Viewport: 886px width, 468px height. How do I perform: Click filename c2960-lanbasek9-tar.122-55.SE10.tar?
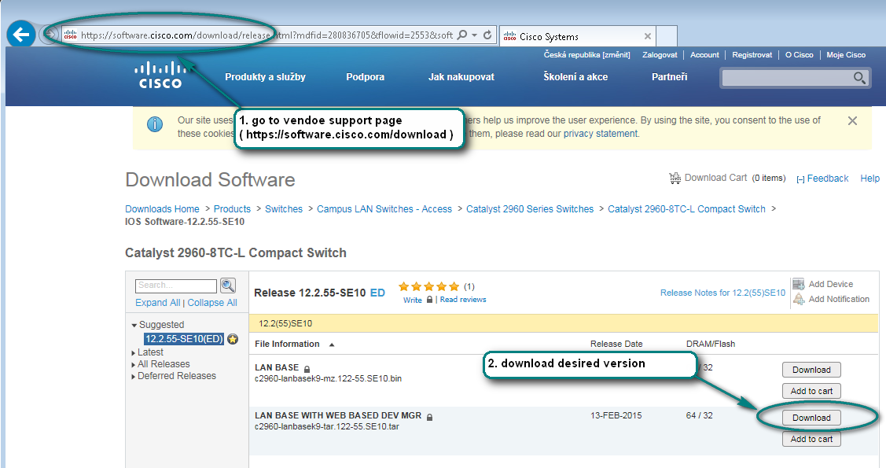326,427
